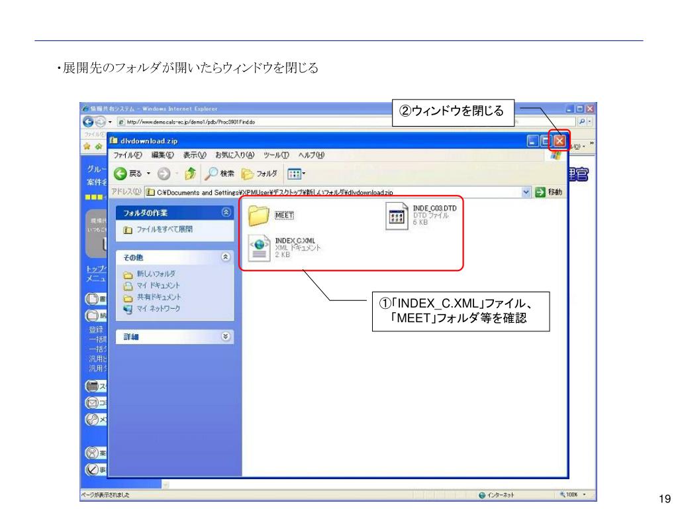Go up one folder level icon
This screenshot has height=509, width=678.
190,174
